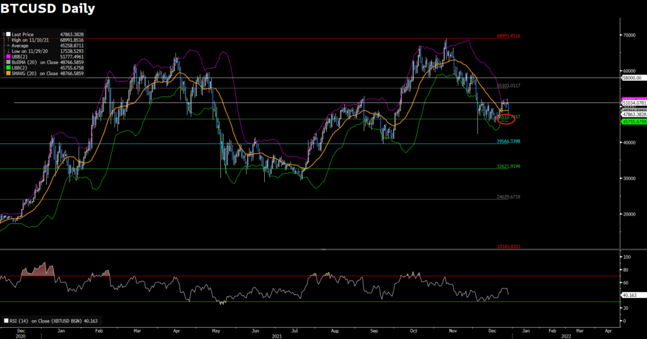The width and height of the screenshot is (647, 339).
Task: Click the red 10140.8301 level label
Action: [x=509, y=247]
